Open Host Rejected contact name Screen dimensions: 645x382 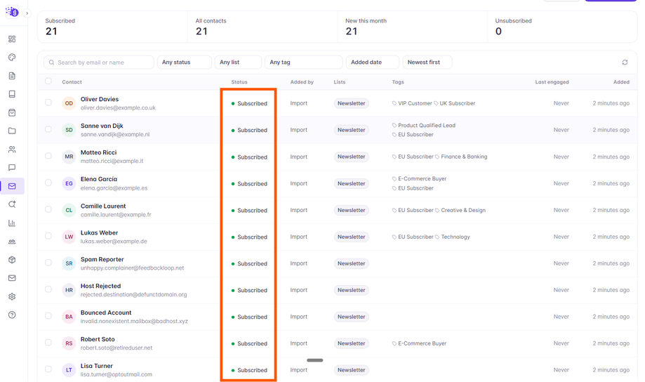tap(101, 286)
